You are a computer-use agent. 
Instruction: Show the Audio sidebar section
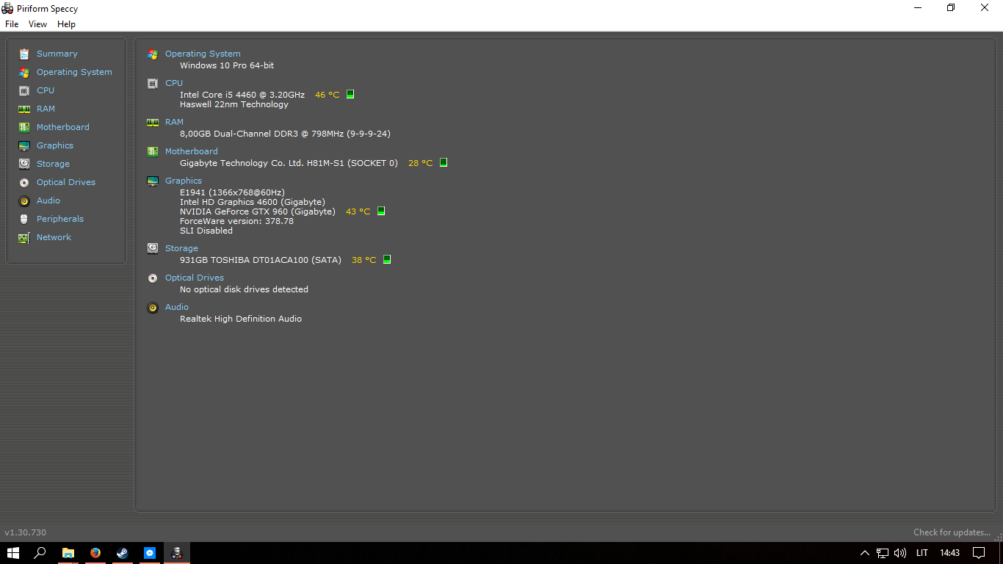[48, 200]
